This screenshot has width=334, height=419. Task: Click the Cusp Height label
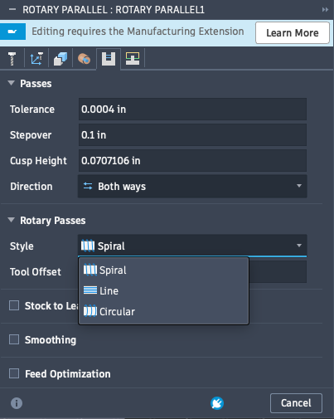pos(38,161)
